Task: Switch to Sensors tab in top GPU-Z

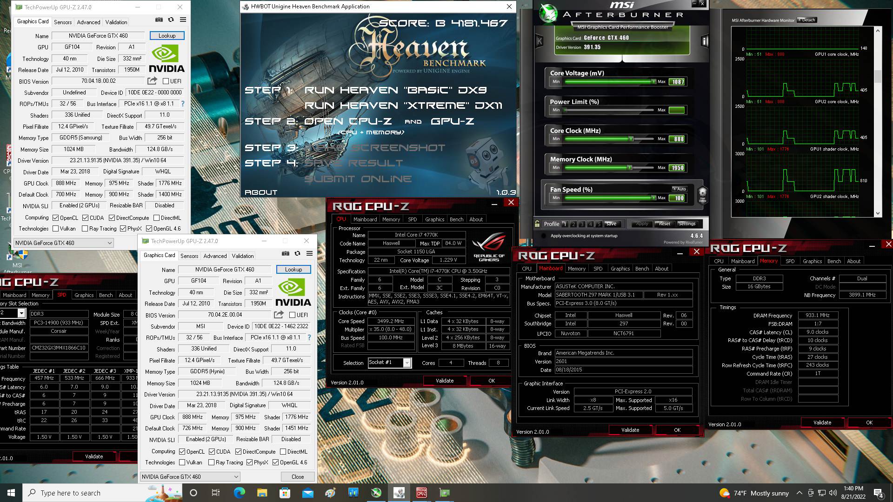Action: (x=63, y=22)
